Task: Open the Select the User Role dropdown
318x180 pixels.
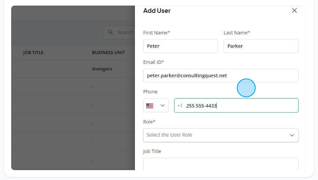Action: pyautogui.click(x=220, y=135)
